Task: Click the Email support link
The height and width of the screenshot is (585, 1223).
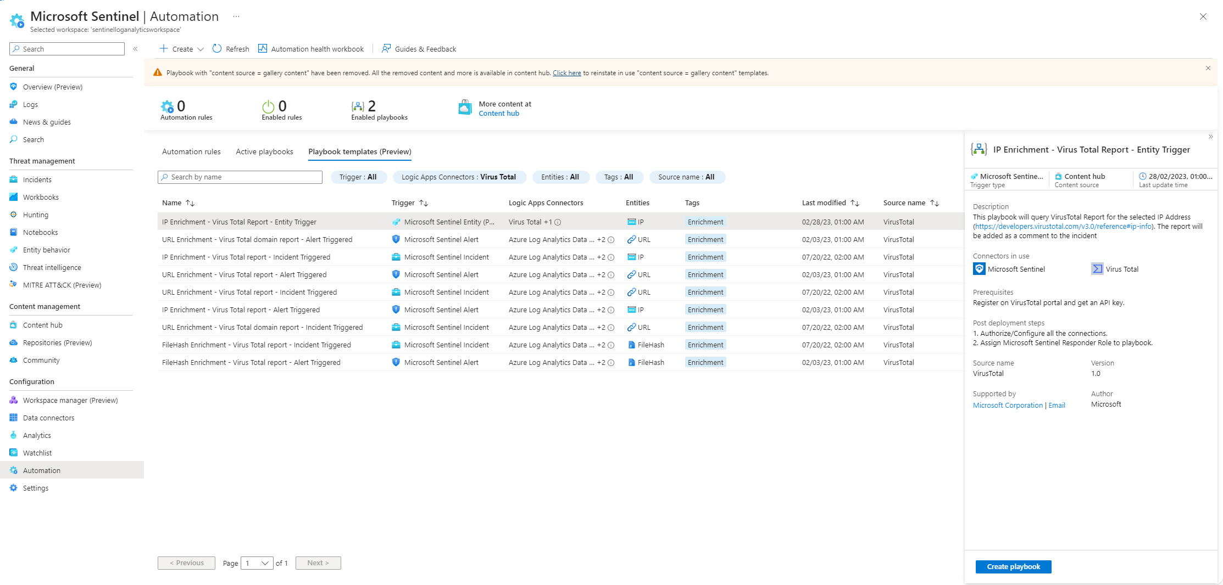Action: click(1057, 405)
